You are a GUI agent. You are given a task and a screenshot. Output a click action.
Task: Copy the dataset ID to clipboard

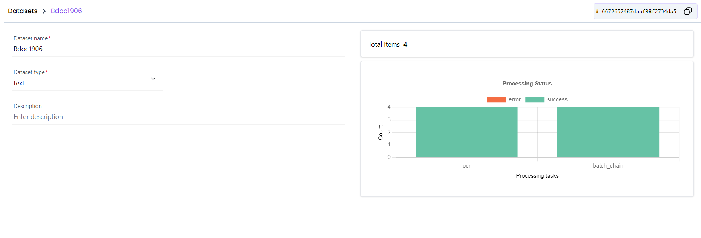(687, 11)
